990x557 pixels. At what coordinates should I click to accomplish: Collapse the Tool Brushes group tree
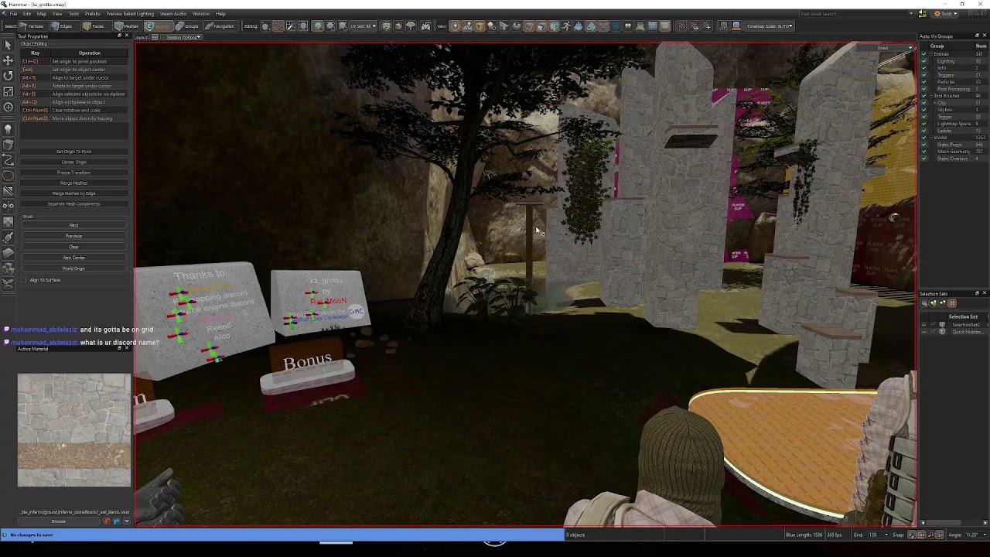[931, 96]
